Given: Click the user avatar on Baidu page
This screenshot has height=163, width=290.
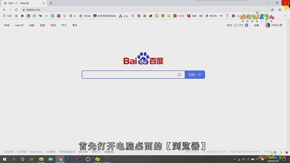Looking at the screenshot, I should (268, 25).
